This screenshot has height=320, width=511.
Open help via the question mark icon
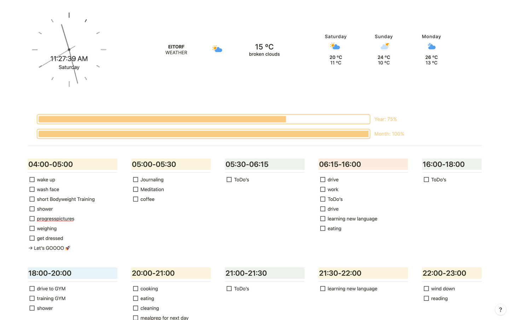coord(500,309)
